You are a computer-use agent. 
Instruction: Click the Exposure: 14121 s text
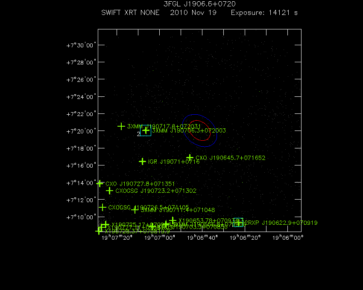click(264, 12)
